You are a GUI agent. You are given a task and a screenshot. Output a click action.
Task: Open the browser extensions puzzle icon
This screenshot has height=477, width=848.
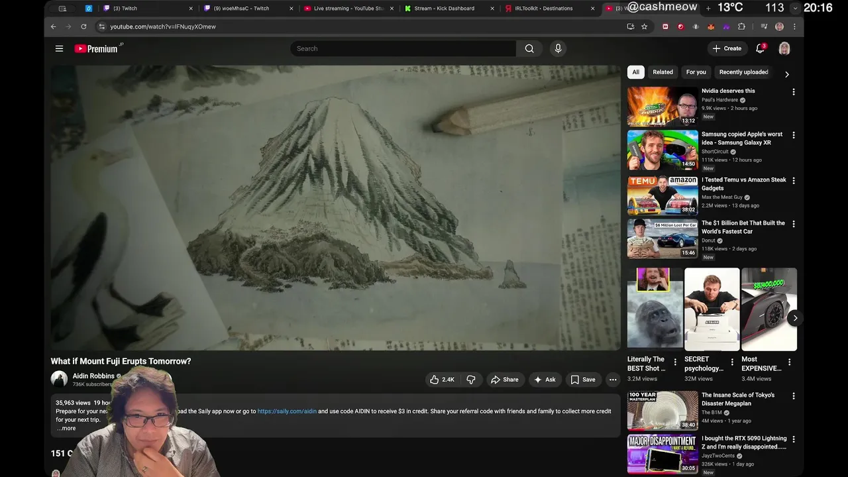741,26
